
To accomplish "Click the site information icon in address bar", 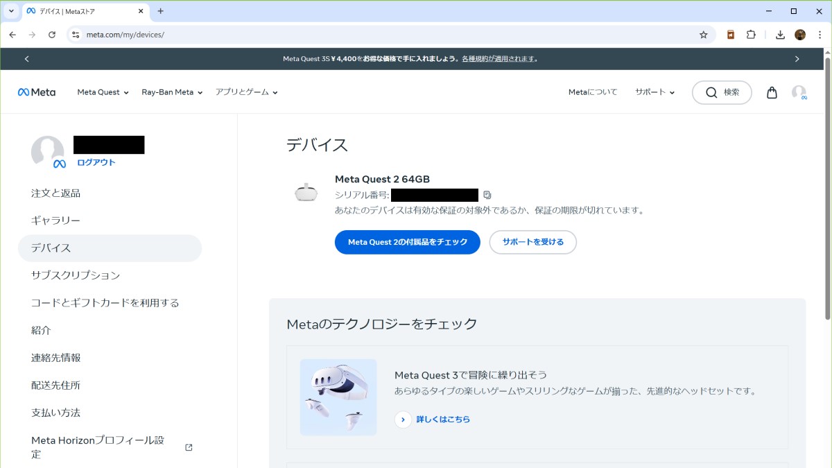I will (x=76, y=34).
